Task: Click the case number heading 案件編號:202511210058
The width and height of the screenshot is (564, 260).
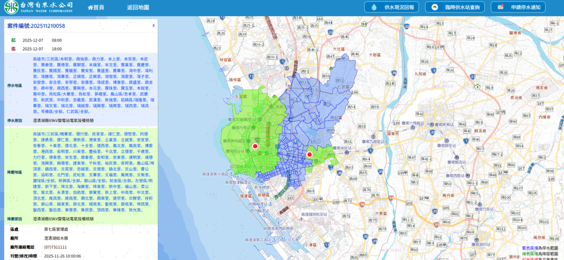Action: click(x=36, y=26)
